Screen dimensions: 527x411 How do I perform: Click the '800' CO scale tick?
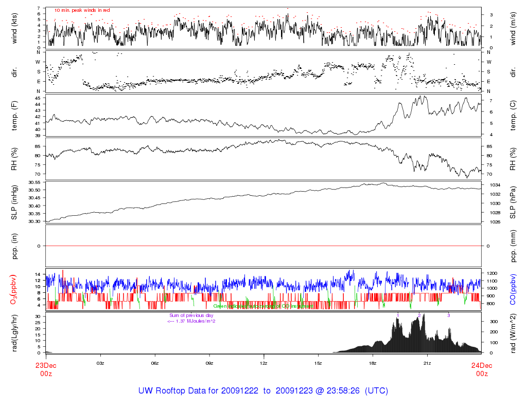point(490,304)
